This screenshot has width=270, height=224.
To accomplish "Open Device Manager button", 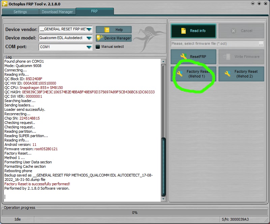I will (114, 38).
